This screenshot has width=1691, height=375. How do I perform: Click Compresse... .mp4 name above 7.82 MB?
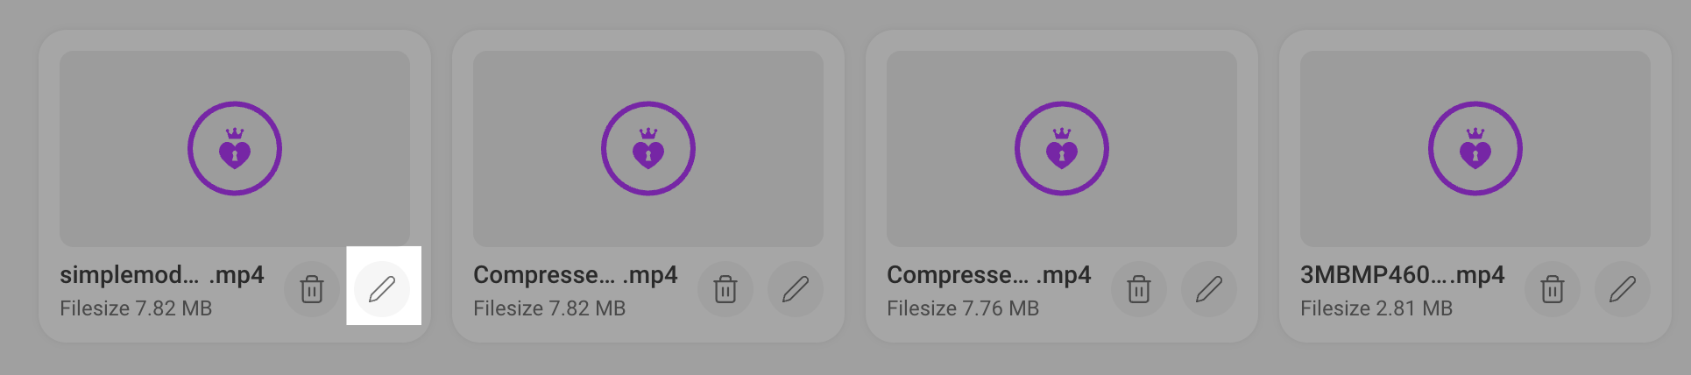point(575,275)
